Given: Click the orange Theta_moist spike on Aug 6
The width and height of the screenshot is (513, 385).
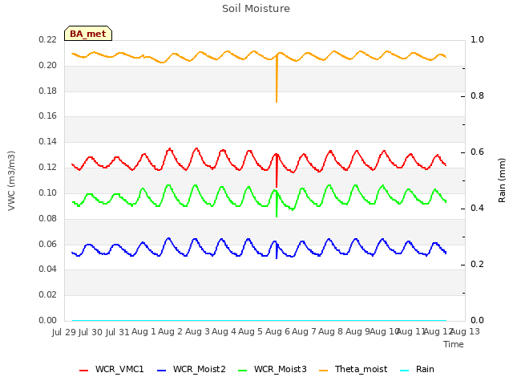Looking at the screenshot, I should (277, 79).
